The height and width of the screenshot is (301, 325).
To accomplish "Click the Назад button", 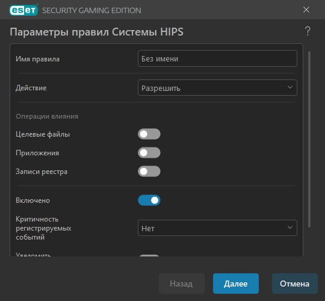I will coord(182,284).
